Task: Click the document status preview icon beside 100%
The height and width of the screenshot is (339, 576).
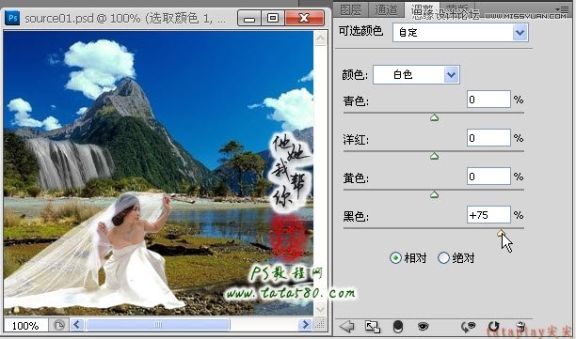Action: pos(58,325)
